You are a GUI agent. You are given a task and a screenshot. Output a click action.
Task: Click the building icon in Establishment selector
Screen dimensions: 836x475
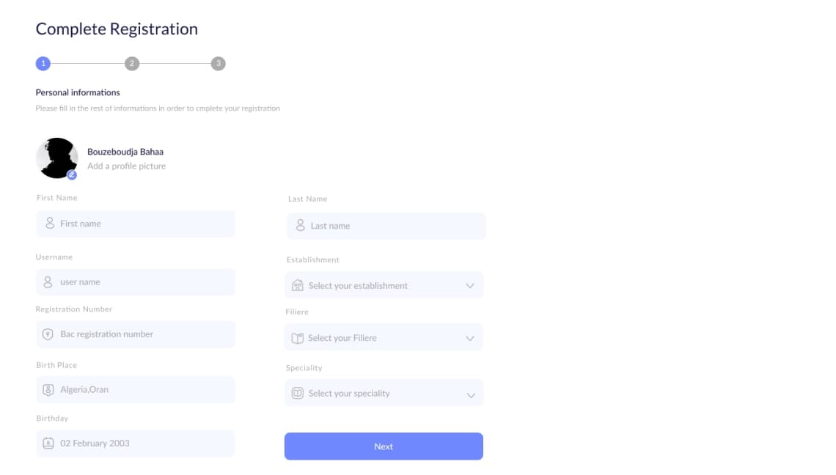298,285
